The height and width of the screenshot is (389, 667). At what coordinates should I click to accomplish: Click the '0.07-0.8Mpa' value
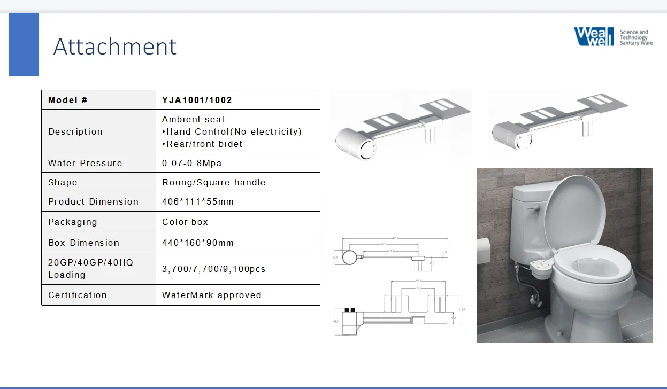[x=192, y=163]
